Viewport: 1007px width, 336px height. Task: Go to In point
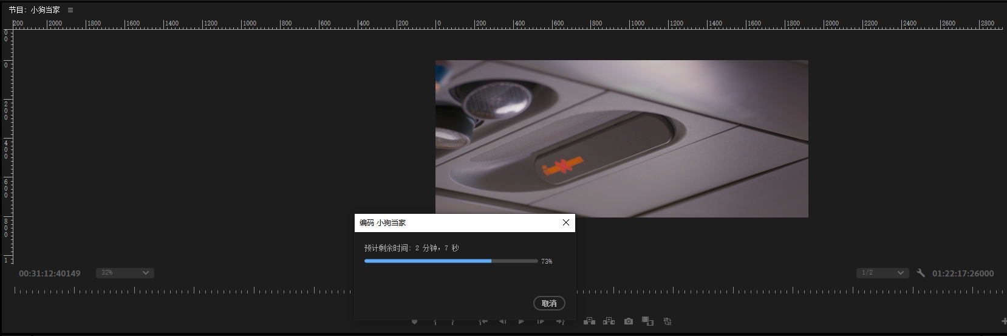point(483,321)
